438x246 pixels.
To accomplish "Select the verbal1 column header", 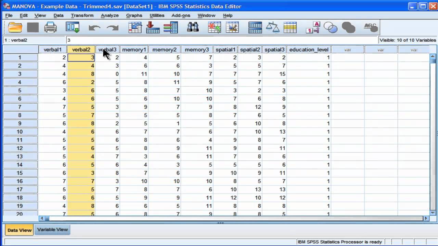I will 53,50.
